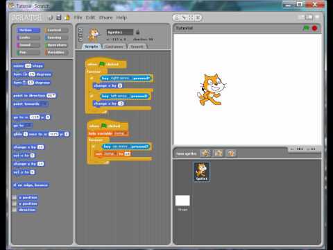Click the cat sprite on stage
Image resolution: width=333 pixels, height=250 pixels.
(x=212, y=90)
